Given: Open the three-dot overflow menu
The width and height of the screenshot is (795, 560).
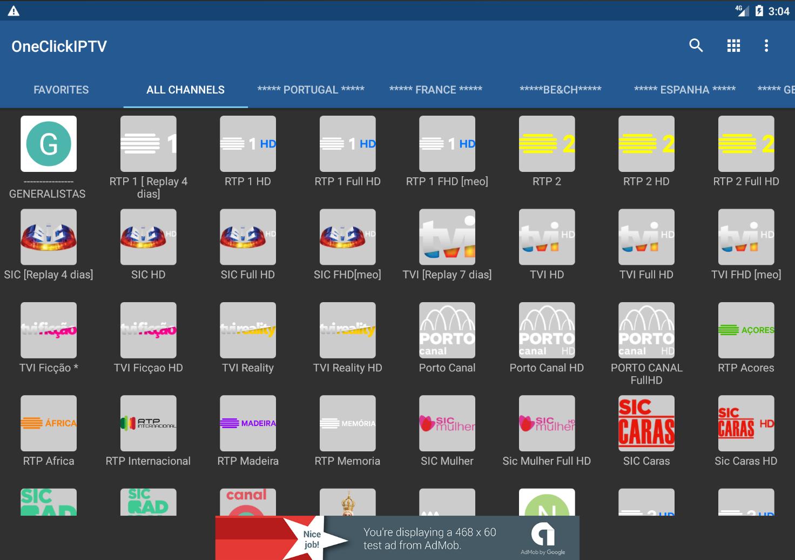Looking at the screenshot, I should point(766,45).
